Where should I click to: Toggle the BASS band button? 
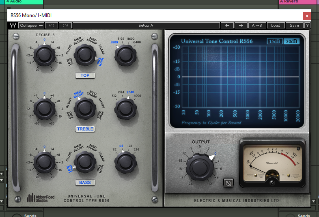[85, 183]
